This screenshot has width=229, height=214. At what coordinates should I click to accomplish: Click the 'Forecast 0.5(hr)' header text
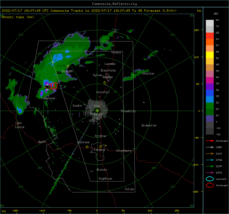click(160, 11)
